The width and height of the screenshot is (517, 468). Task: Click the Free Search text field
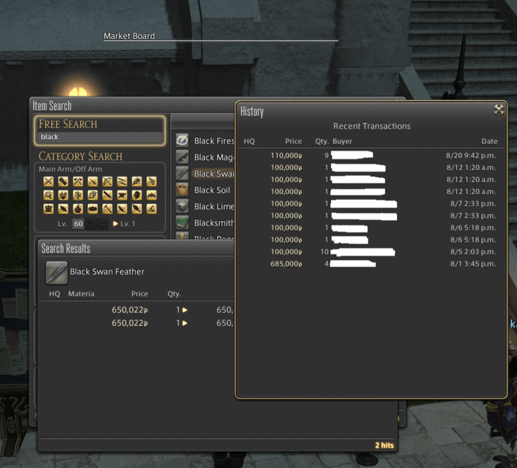point(99,137)
